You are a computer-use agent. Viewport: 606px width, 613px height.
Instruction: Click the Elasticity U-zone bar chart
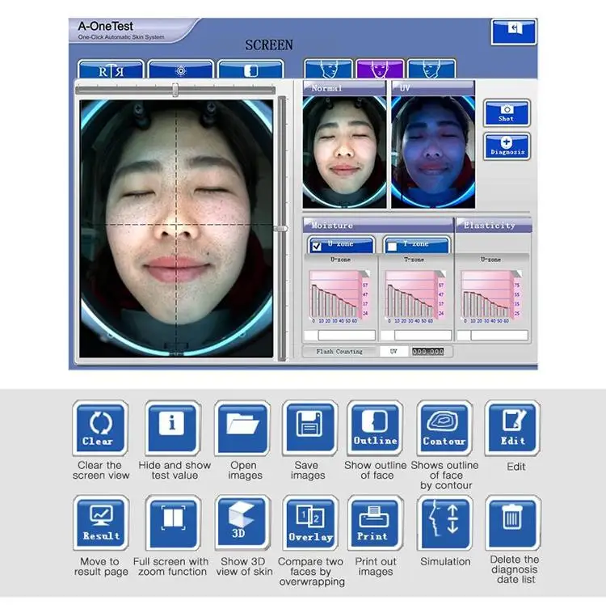point(491,296)
